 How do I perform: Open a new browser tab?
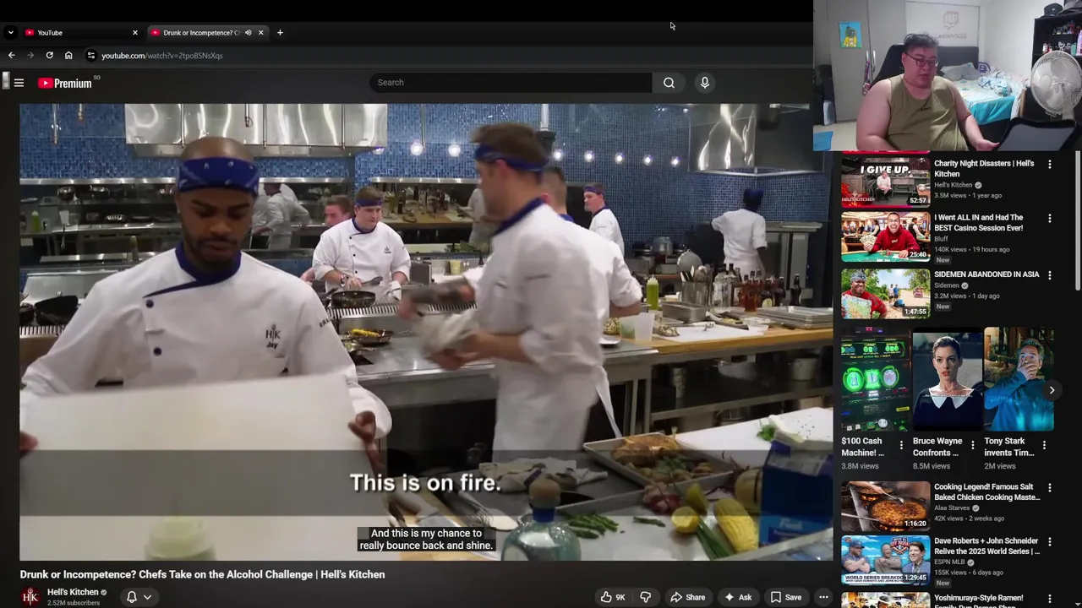pyautogui.click(x=280, y=33)
